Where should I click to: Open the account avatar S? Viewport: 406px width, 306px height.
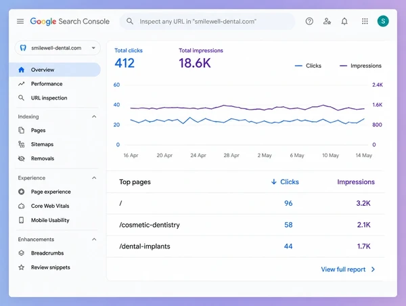pyautogui.click(x=383, y=21)
